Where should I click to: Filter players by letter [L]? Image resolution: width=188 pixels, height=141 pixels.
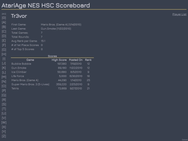point(4,72)
